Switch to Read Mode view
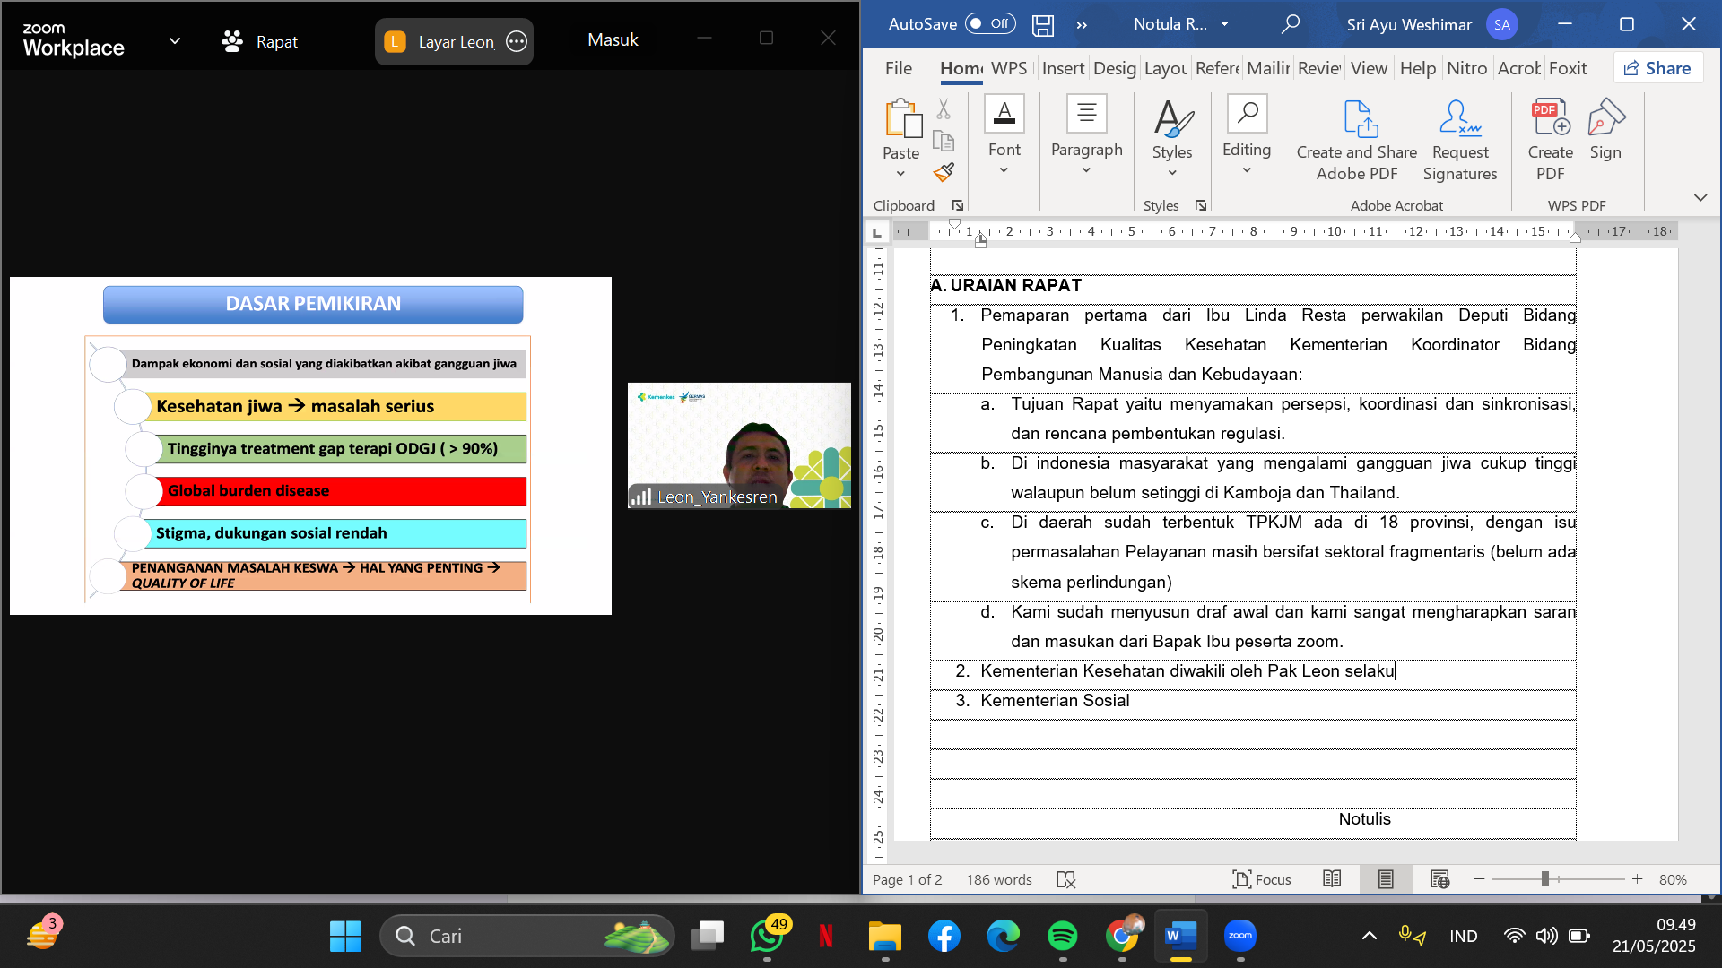This screenshot has width=1722, height=968. click(x=1332, y=879)
